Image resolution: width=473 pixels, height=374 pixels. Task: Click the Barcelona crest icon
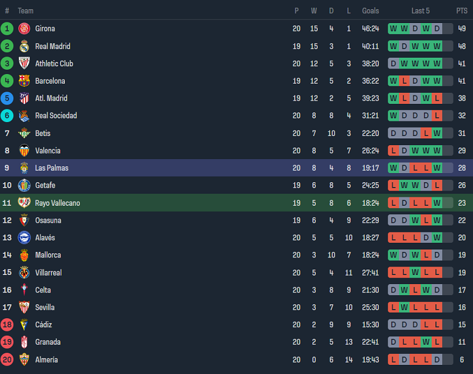[24, 81]
